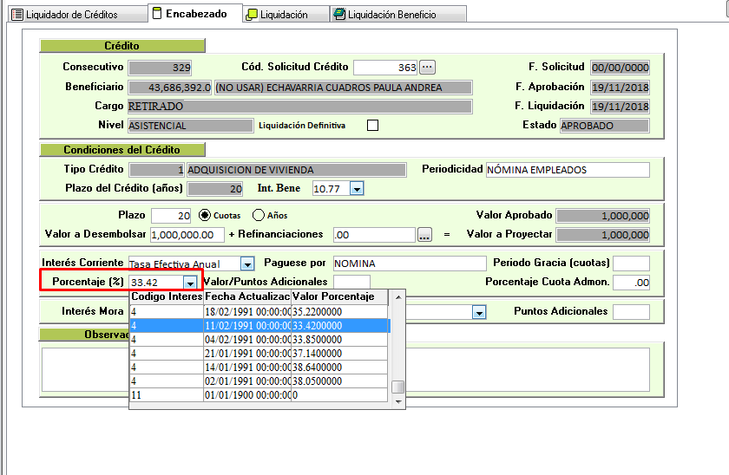This screenshot has height=475, width=729.
Task: Open the Interés Corriente dropdown arrow
Action: tap(246, 264)
